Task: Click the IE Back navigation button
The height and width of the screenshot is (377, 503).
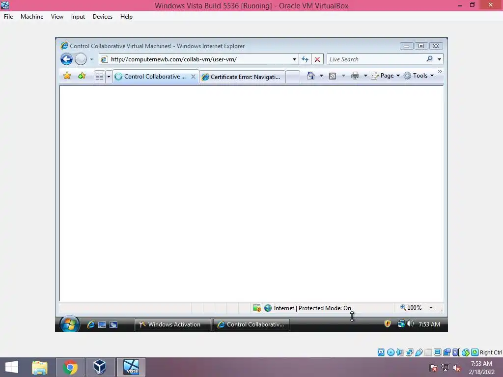Action: coord(66,59)
